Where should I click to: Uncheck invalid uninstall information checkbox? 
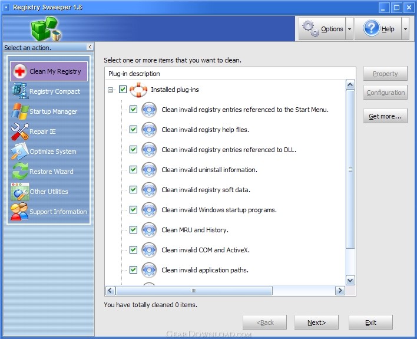tap(133, 170)
